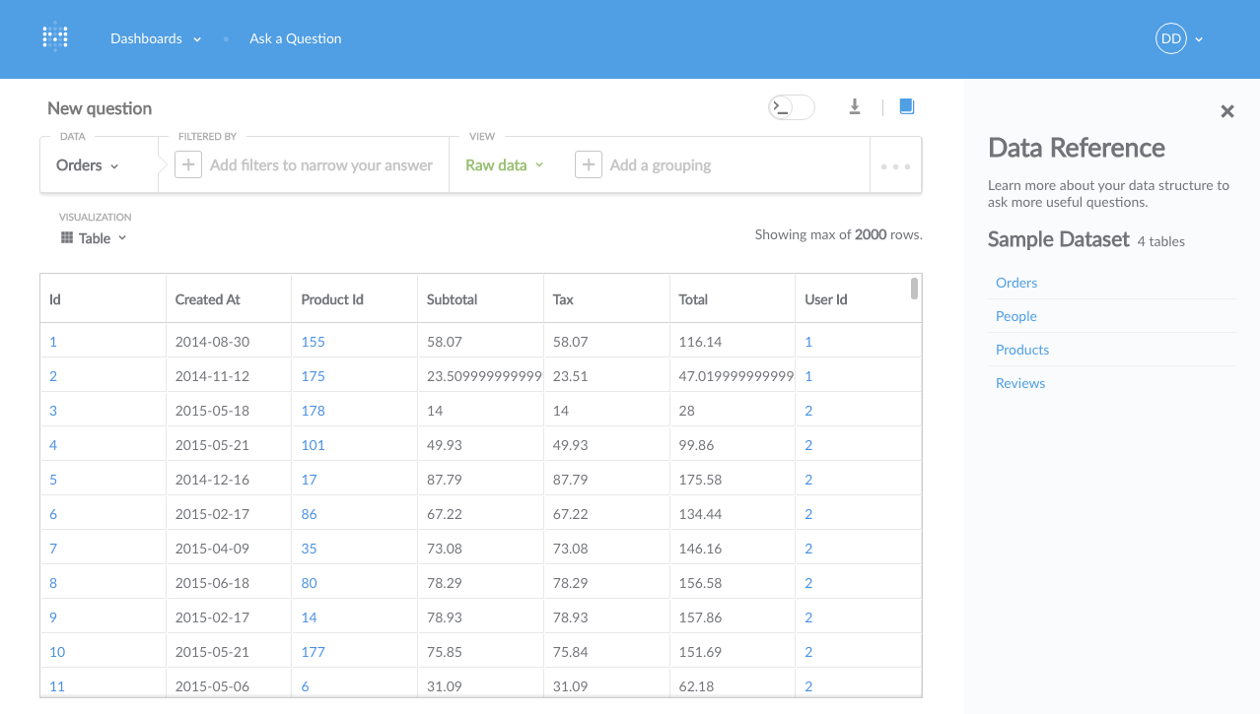Open the Raw data view dropdown
Screen dimensions: 1260x714
click(x=505, y=165)
